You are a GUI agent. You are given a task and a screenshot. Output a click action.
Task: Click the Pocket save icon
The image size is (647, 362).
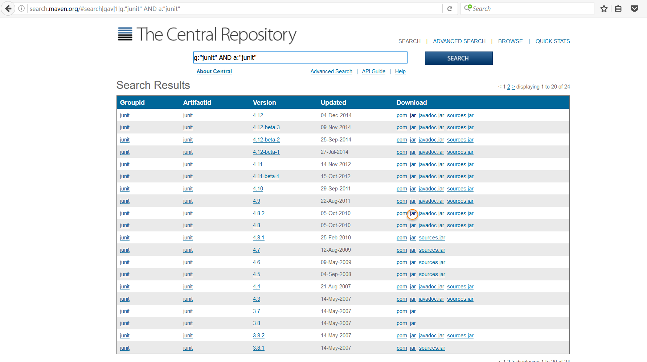tap(634, 9)
